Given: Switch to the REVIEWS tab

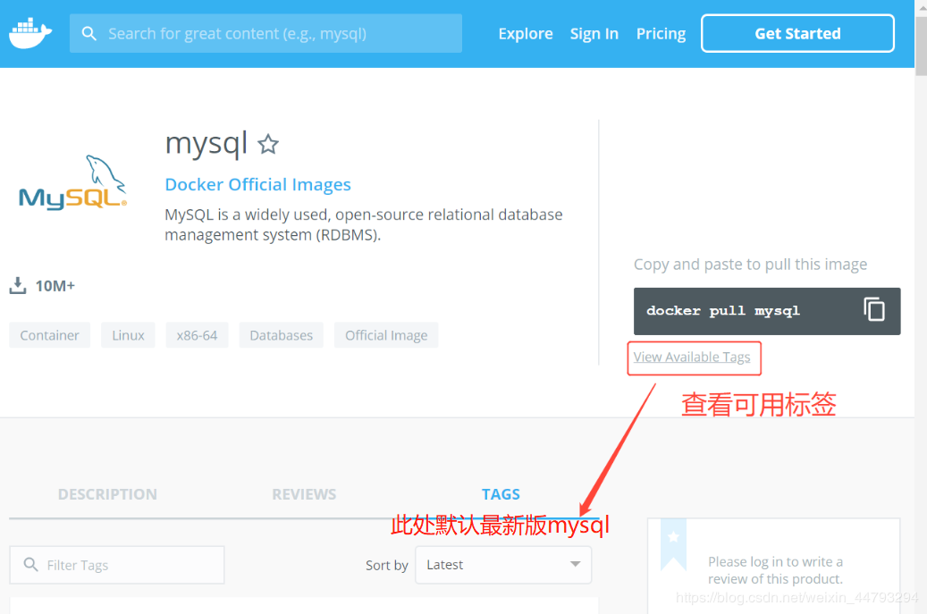Looking at the screenshot, I should click(304, 494).
